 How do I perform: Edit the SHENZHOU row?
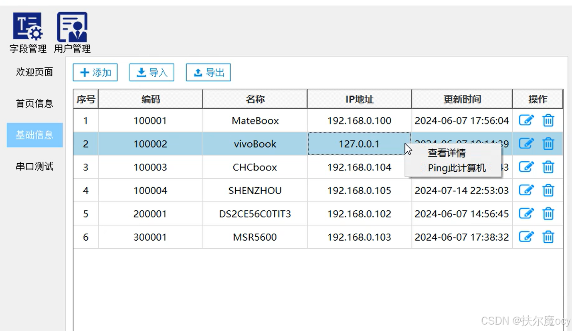coord(526,190)
